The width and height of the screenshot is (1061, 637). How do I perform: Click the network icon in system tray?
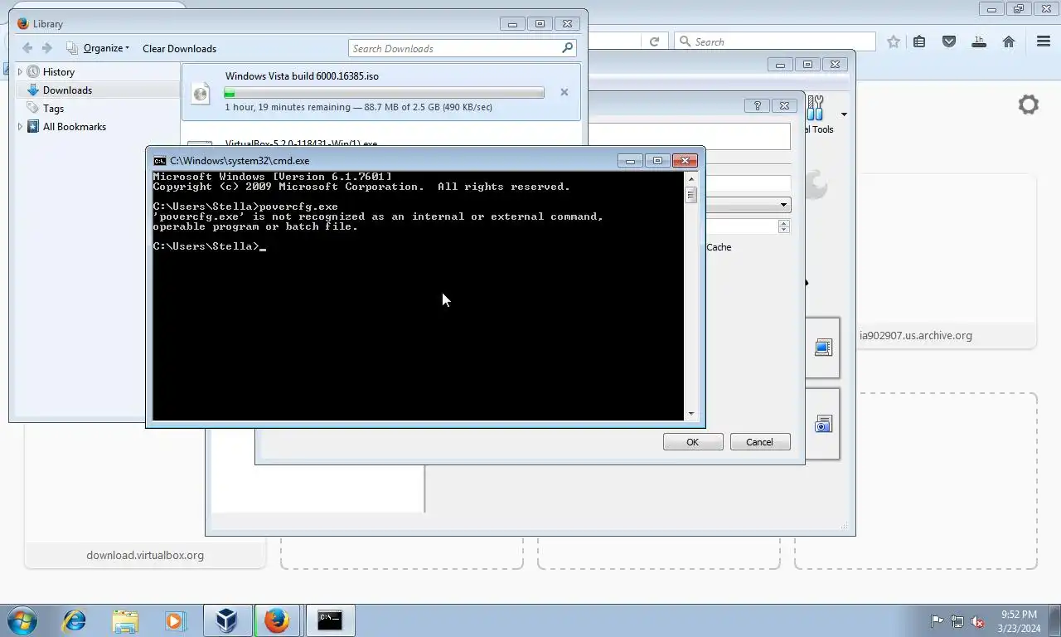pos(957,621)
